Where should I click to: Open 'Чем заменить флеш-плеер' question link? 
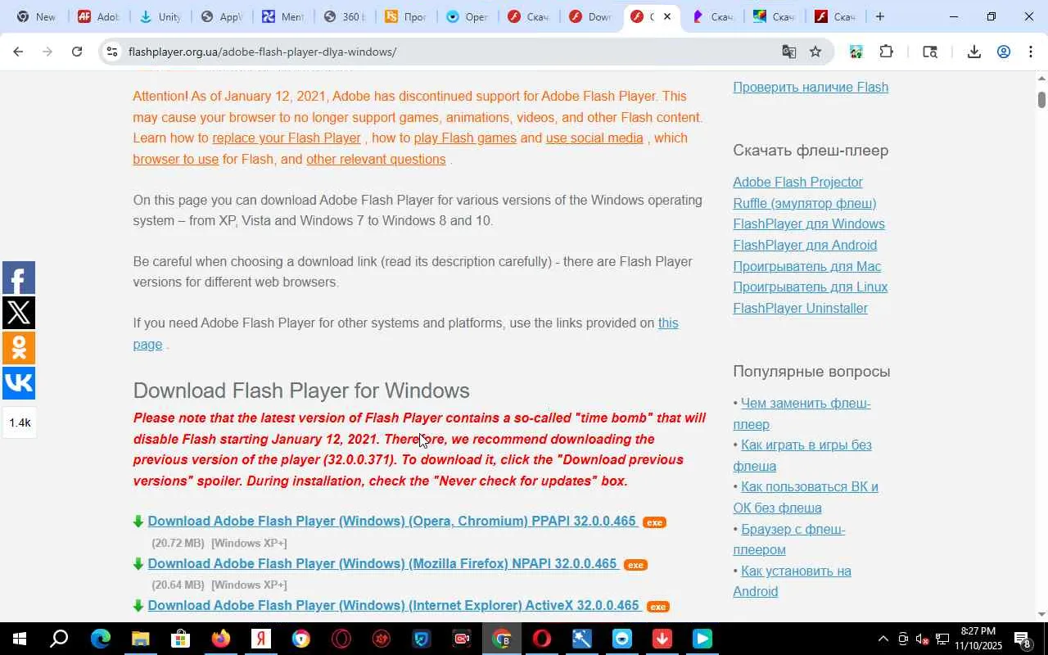[x=802, y=414]
